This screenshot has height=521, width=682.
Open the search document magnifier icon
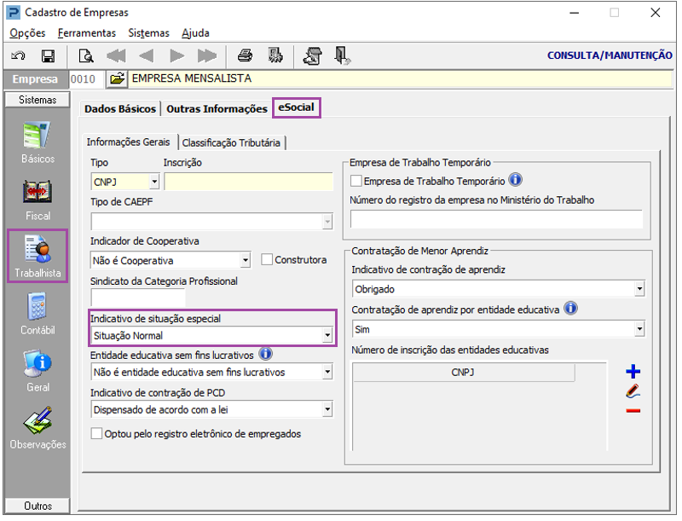(86, 55)
